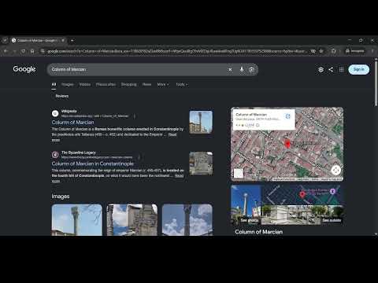This screenshot has height=283, width=378.
Task: Click the Incognito indicator in toolbar
Action: point(355,51)
